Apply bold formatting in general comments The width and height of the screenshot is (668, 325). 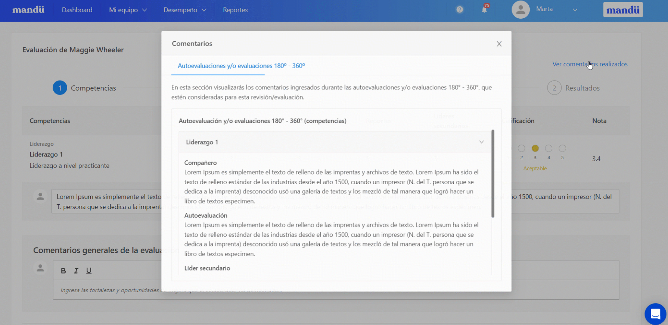[x=63, y=271]
